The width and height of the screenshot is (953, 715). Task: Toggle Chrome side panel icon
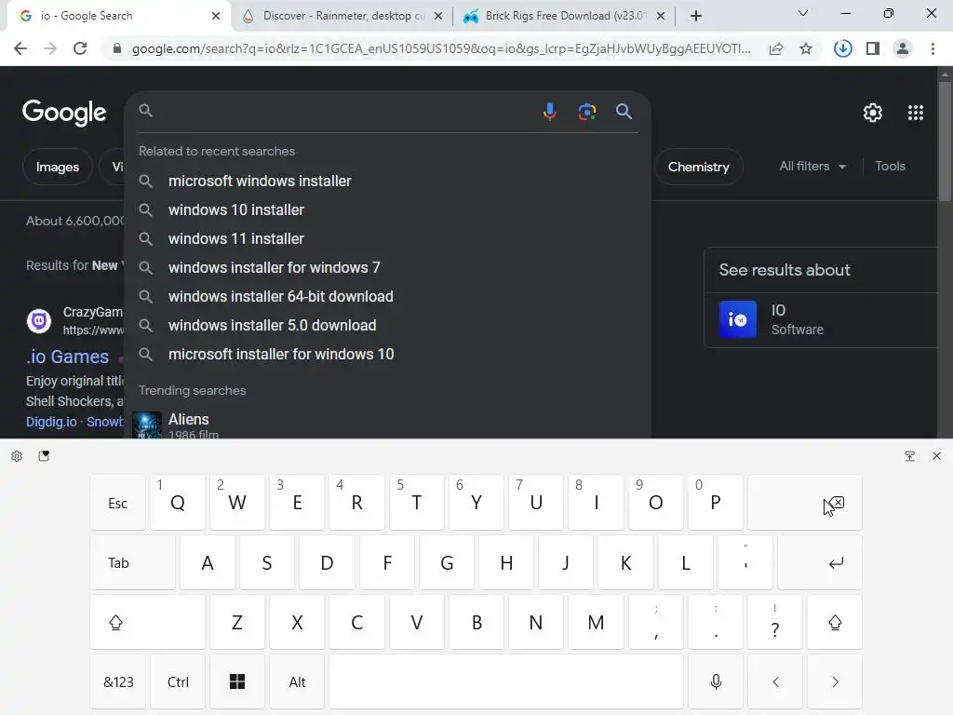pyautogui.click(x=873, y=48)
